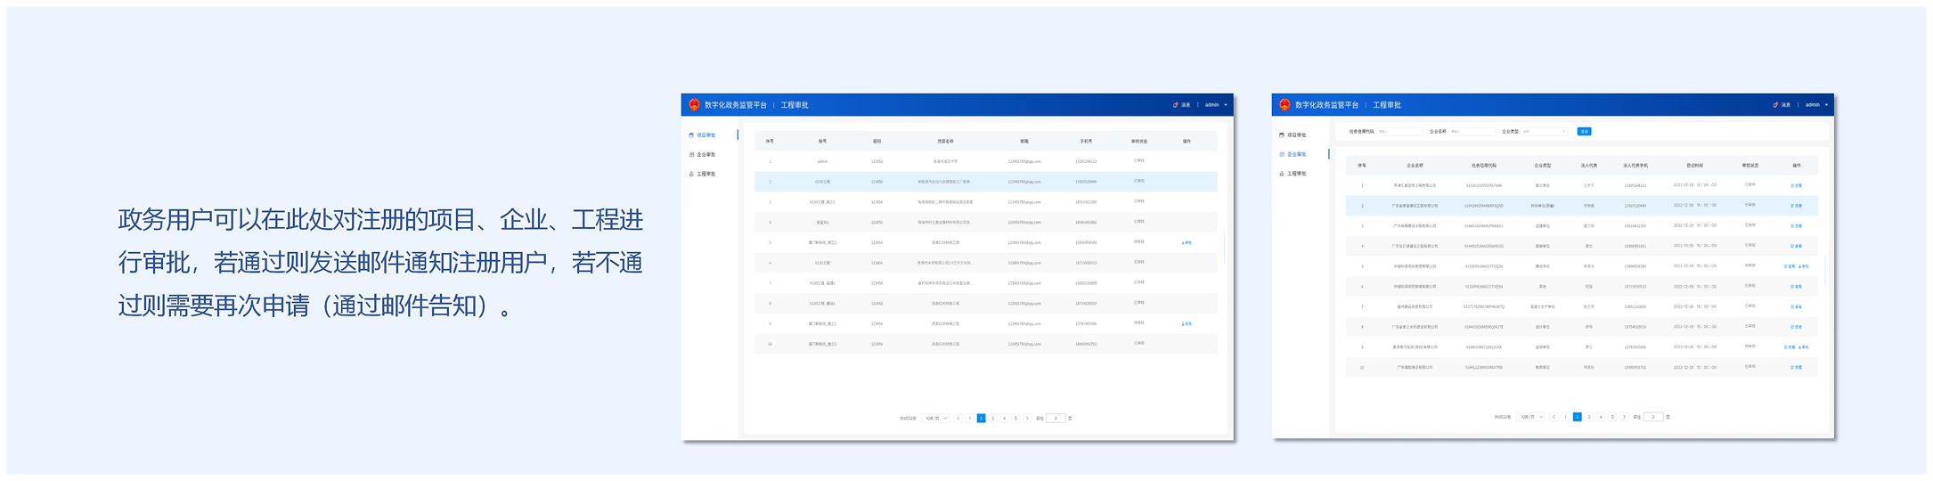Select page 1 in right window pagination
Image resolution: width=1933 pixels, height=481 pixels.
click(1566, 417)
